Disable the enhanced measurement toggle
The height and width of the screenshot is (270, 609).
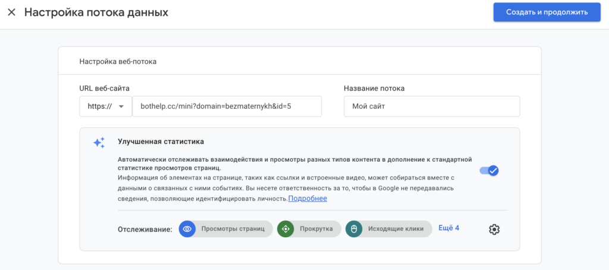489,171
